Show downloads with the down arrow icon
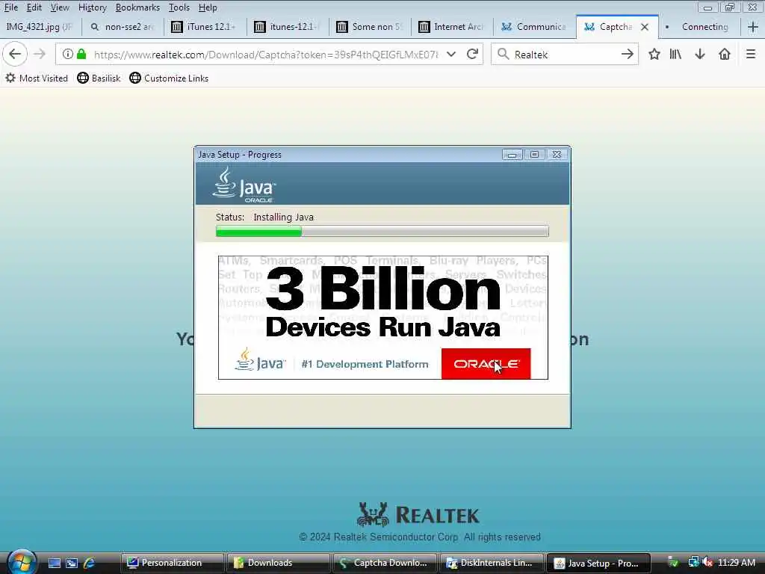This screenshot has width=765, height=574. (700, 54)
